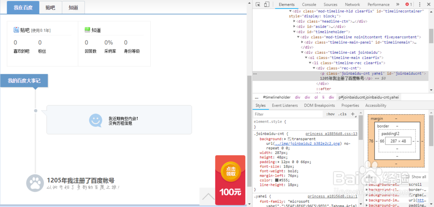Add a new style rule with plus icon
Image resolution: width=434 pixels, height=207 pixels.
[x=352, y=114]
